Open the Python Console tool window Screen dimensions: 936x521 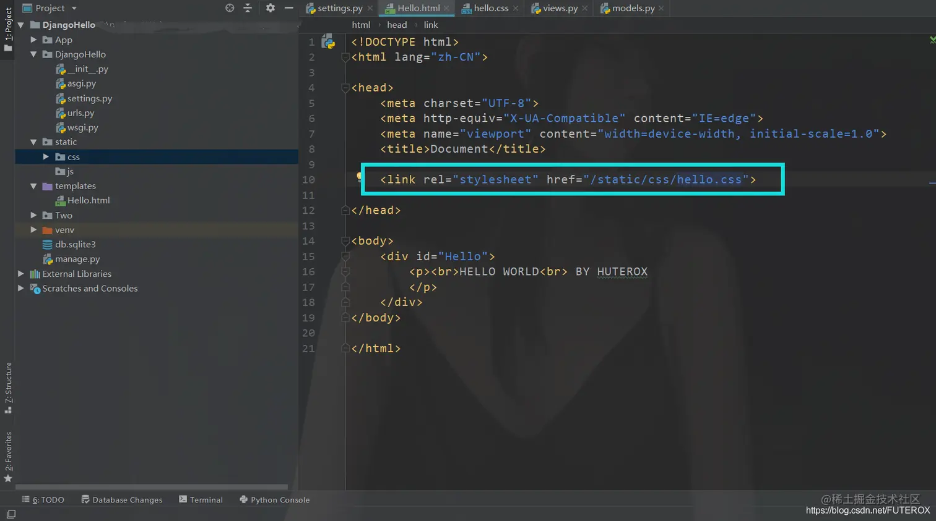[x=274, y=499]
